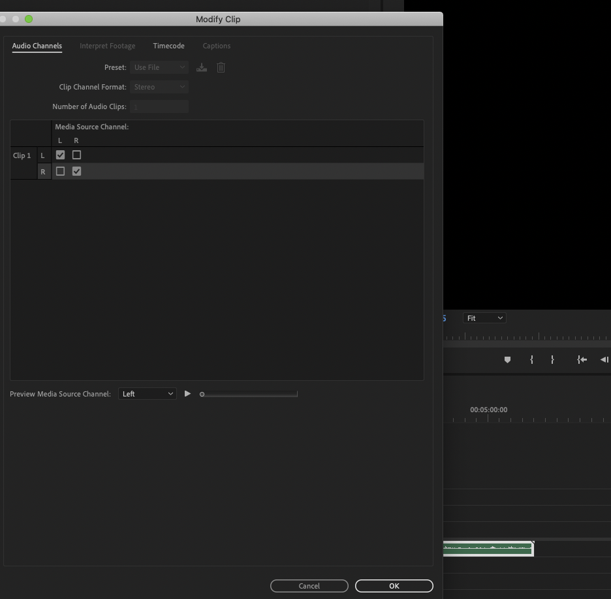The image size is (611, 599).
Task: Open the Preview Media Source Channel dropdown
Action: coord(147,393)
